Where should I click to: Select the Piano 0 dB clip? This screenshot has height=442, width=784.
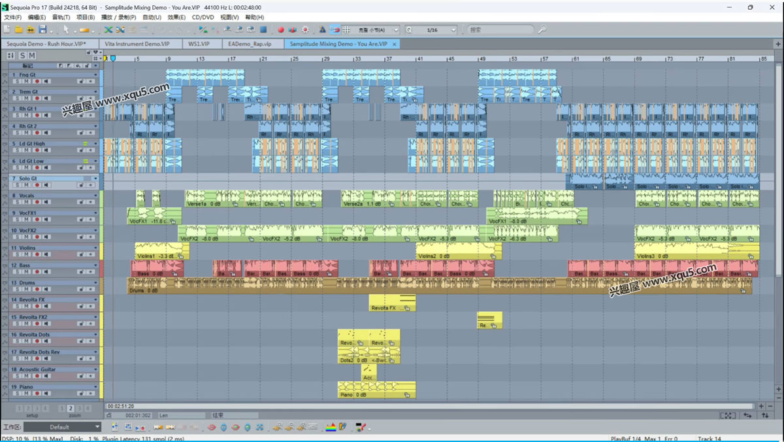[376, 390]
